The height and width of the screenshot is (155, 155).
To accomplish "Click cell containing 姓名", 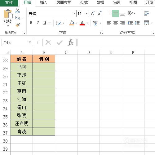I will point(21,59).
